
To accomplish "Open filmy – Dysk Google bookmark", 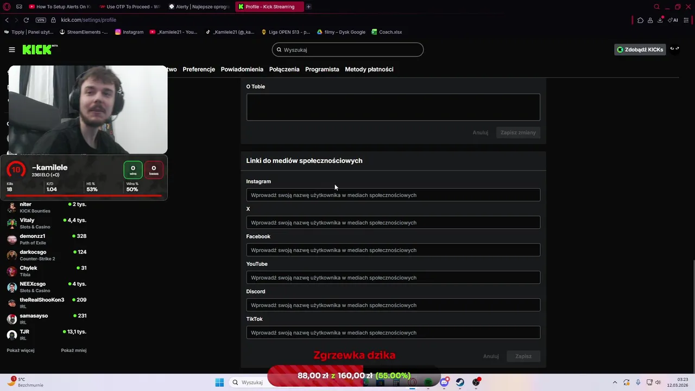I will [x=341, y=32].
